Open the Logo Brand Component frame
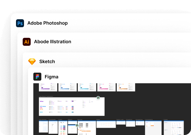191x135 pixels. pos(72,106)
